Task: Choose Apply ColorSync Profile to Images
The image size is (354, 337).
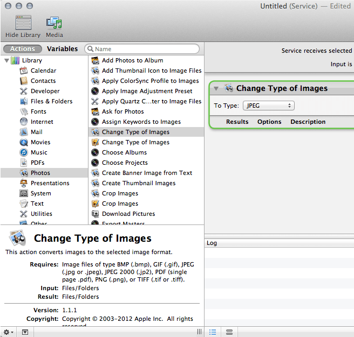Action: click(146, 81)
